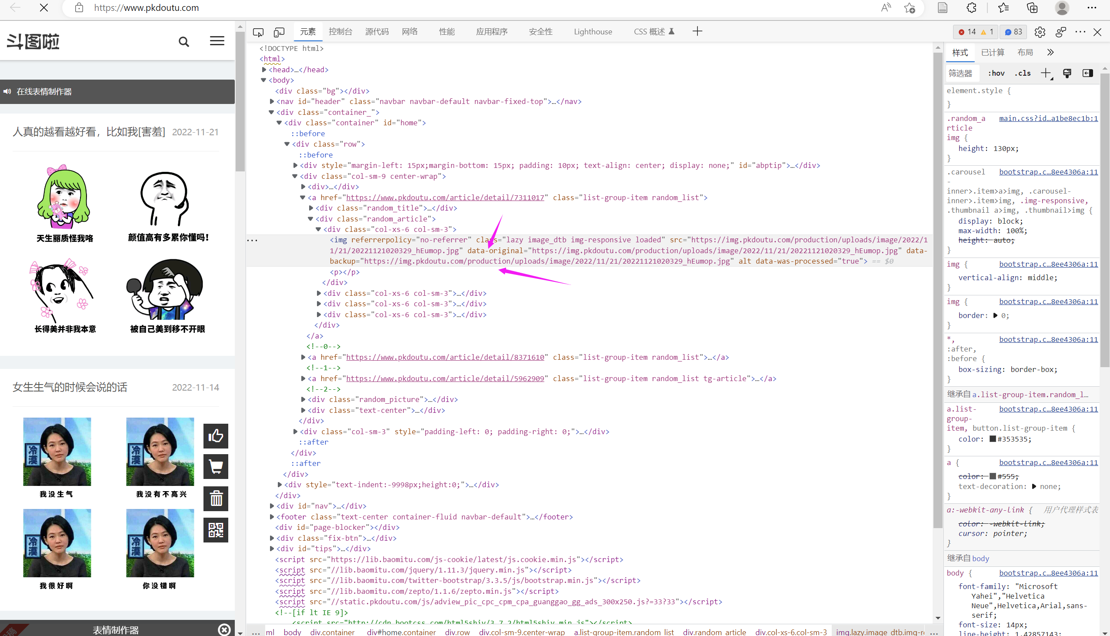Toggle device emulation icon
Screen dimensions: 1110x636
click(x=279, y=32)
